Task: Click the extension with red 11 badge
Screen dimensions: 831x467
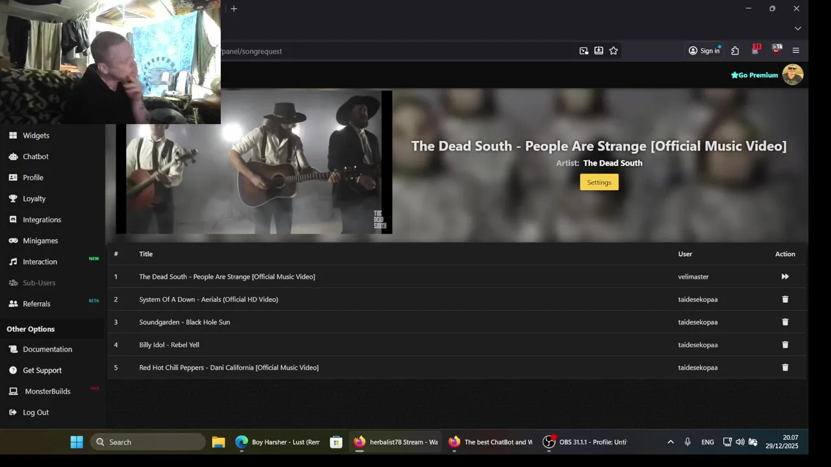Action: (756, 50)
